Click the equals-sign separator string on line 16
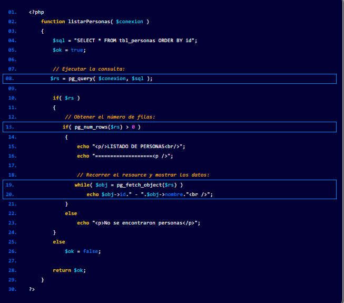This screenshot has height=303, width=344. click(x=133, y=156)
